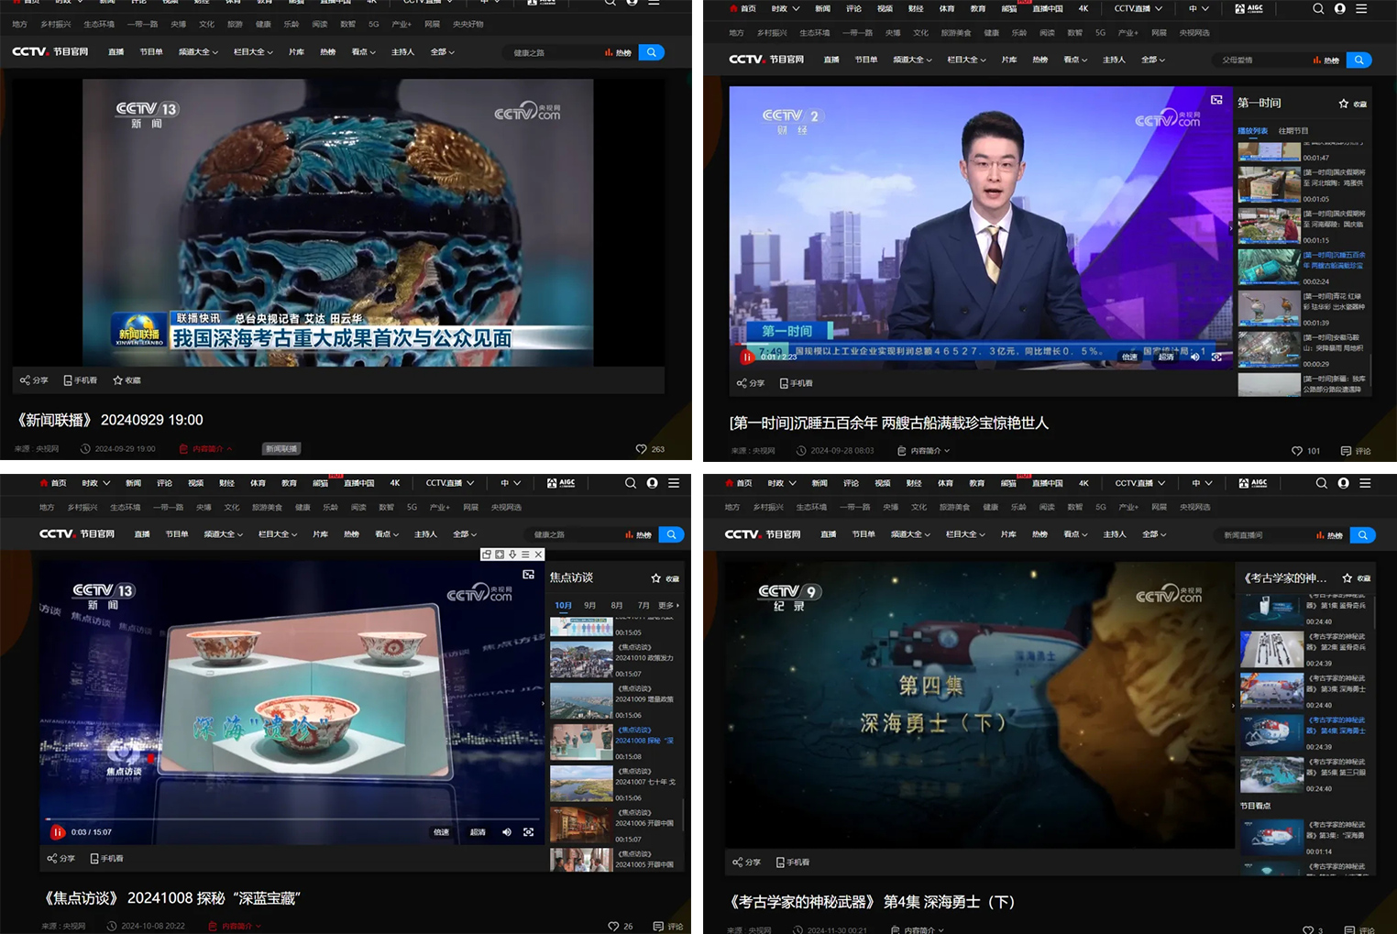Screen dimensions: 1397x934
Task: Expand 内容简介 in the 新闻联播 page
Action: point(205,449)
